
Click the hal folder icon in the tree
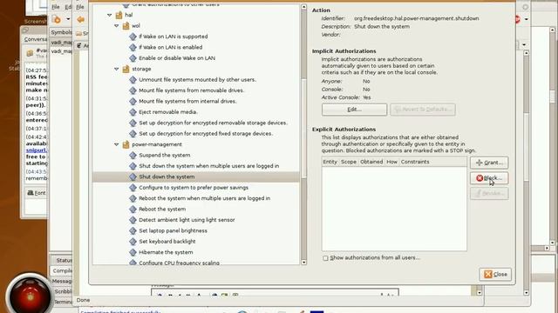[119, 15]
